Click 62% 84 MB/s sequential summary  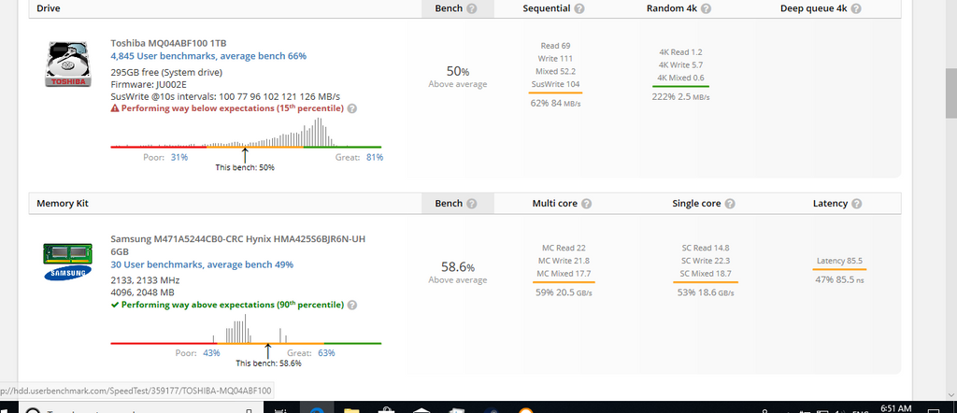click(555, 103)
